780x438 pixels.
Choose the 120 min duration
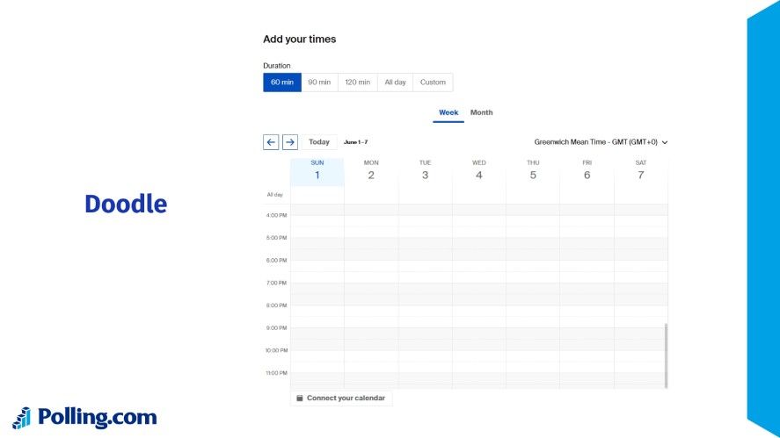pyautogui.click(x=358, y=83)
